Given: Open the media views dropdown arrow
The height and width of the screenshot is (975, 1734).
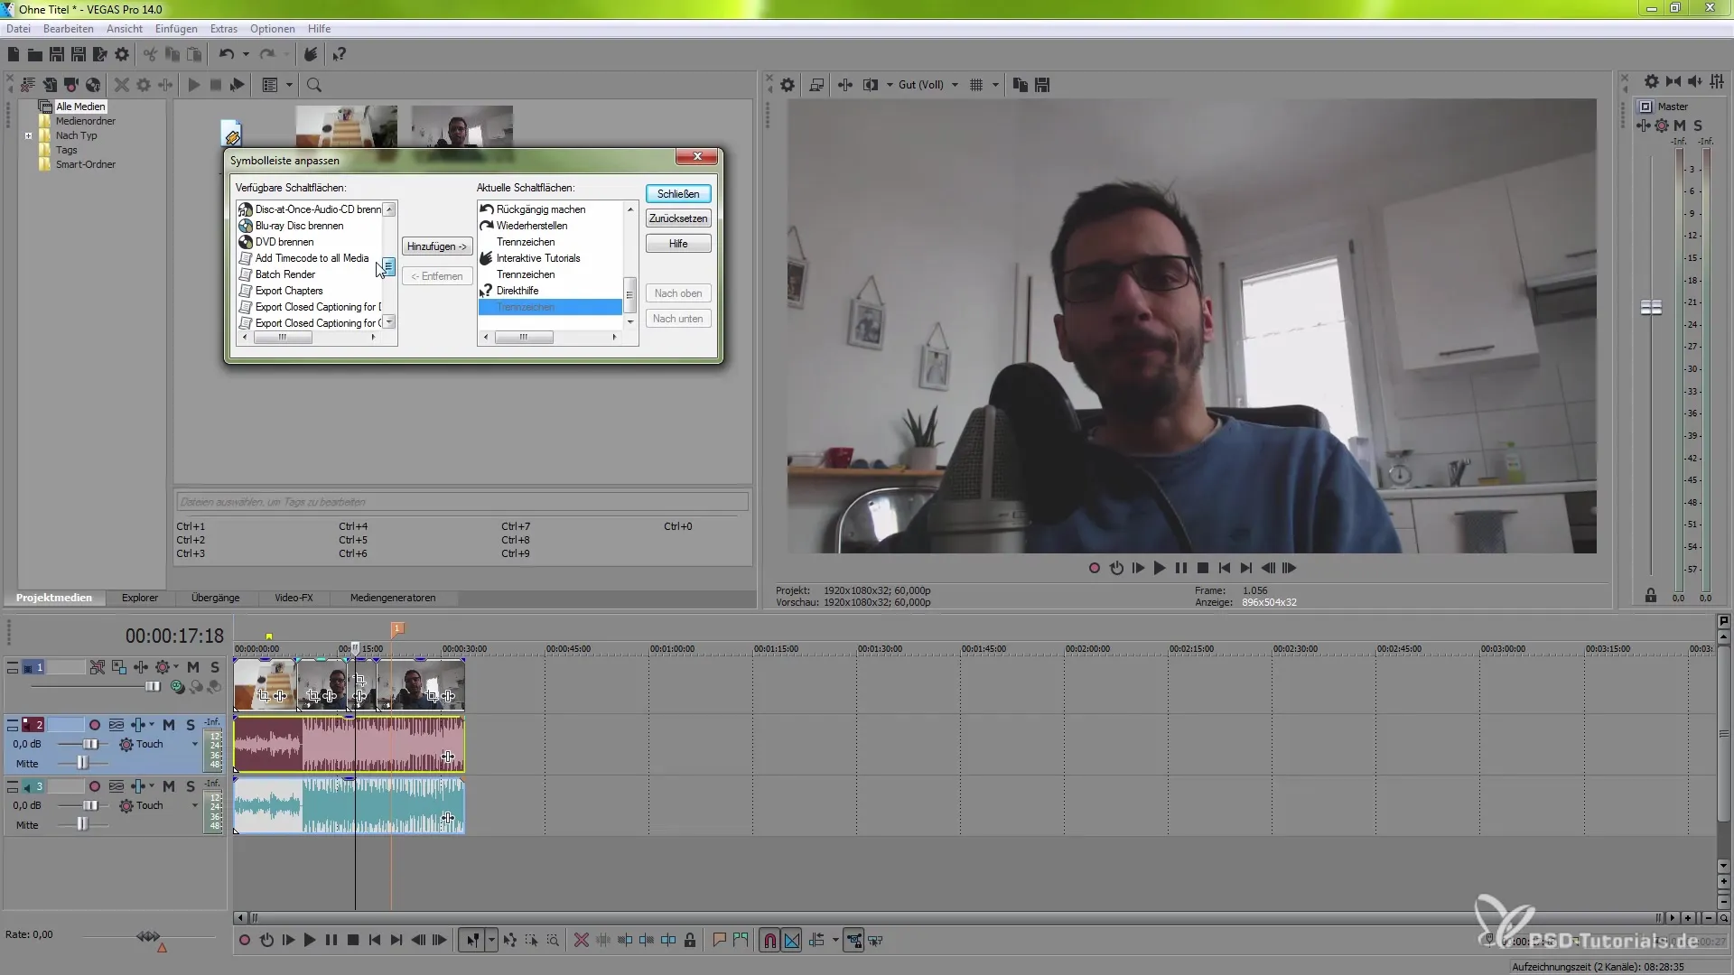Looking at the screenshot, I should pyautogui.click(x=289, y=85).
